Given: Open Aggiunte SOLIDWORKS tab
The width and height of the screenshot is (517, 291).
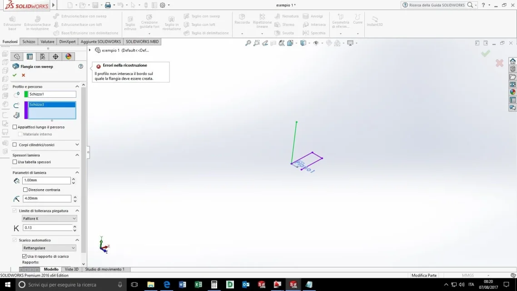Looking at the screenshot, I should 100,41.
